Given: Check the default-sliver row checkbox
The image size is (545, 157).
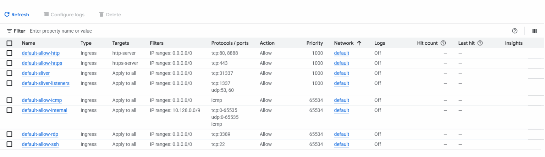Looking at the screenshot, I should pos(10,73).
